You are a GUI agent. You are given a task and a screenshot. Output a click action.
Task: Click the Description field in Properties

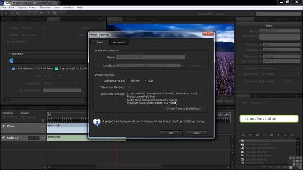280,37
